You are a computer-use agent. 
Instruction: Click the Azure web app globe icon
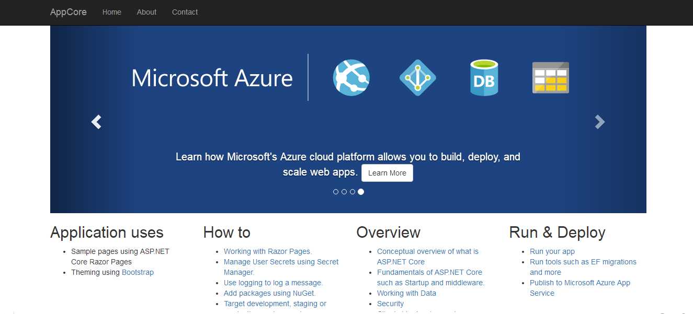tap(351, 77)
